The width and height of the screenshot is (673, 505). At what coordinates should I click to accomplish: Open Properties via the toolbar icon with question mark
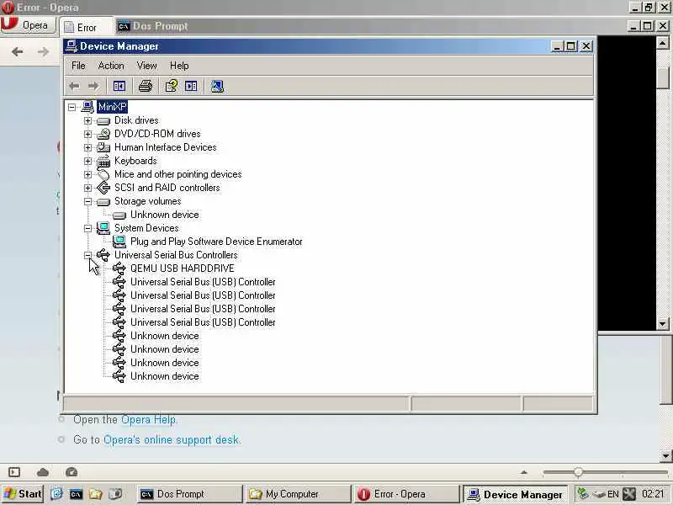tap(172, 87)
